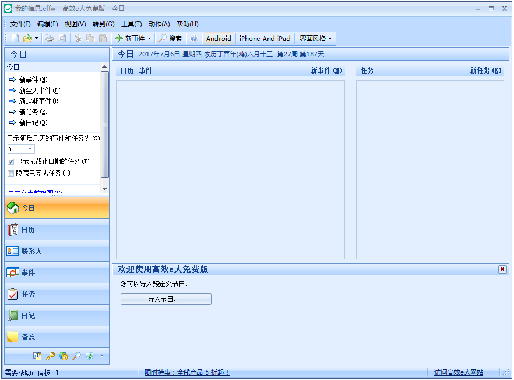
Task: Open the days-to-show dropdown set to 7
Action: pos(29,149)
